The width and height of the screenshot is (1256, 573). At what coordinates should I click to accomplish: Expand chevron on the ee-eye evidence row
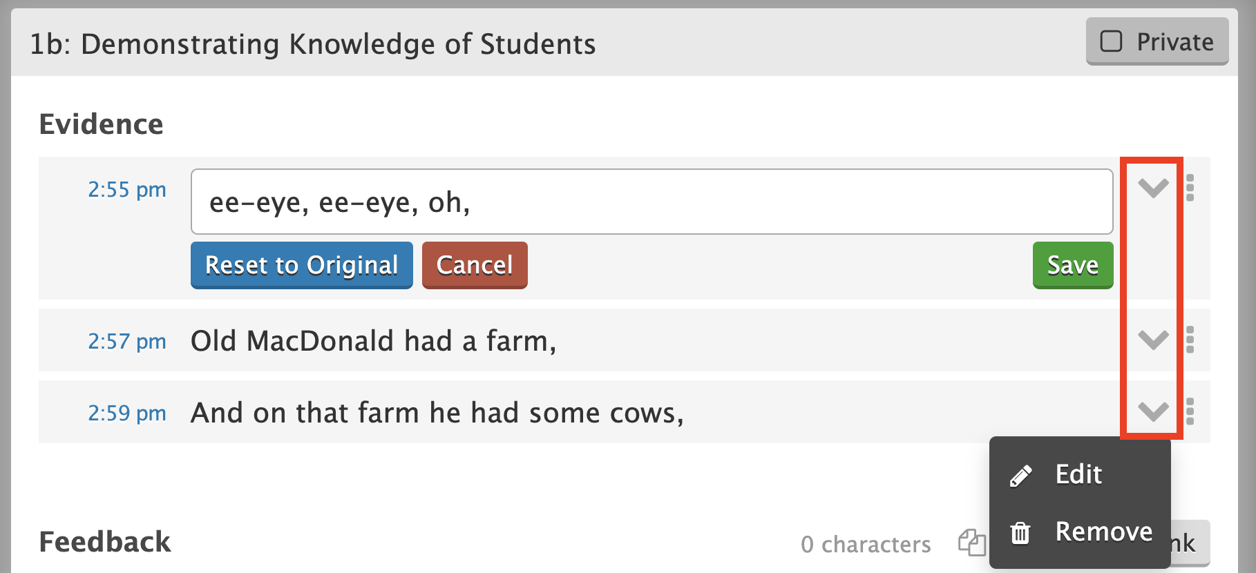1153,188
